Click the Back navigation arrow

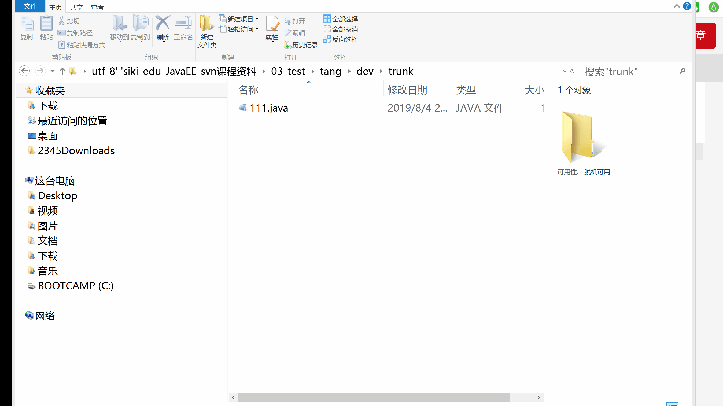click(24, 71)
